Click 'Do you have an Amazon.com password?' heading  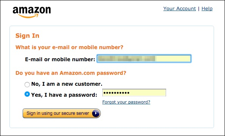(71, 73)
